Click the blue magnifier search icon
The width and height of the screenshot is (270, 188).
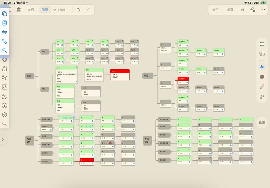(x=4, y=50)
